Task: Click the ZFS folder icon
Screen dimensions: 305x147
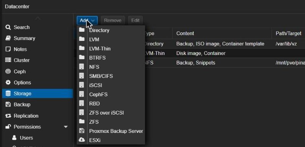Action: (x=82, y=122)
